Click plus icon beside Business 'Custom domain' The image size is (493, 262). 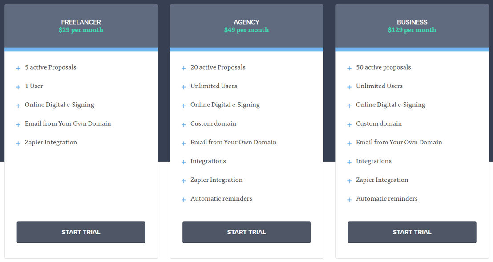(349, 125)
